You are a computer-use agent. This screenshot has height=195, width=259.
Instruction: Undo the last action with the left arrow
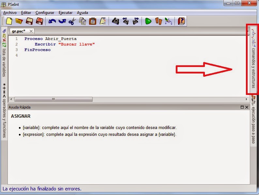pyautogui.click(x=52, y=21)
